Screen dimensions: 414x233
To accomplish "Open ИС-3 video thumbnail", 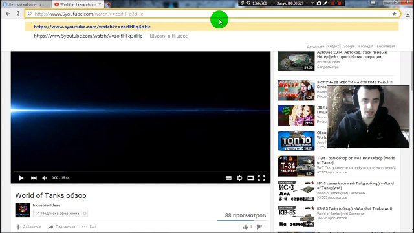I will (x=296, y=191).
